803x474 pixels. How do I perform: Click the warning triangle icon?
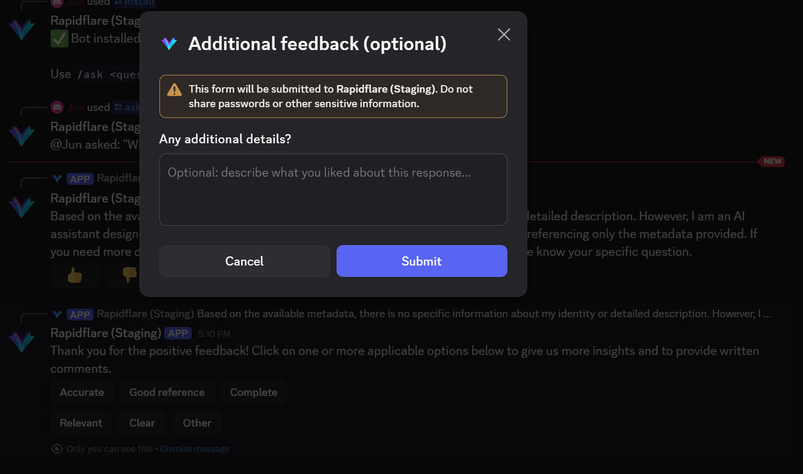coord(174,90)
